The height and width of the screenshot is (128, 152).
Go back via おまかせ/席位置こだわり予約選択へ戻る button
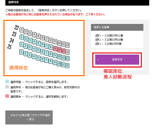point(29,117)
